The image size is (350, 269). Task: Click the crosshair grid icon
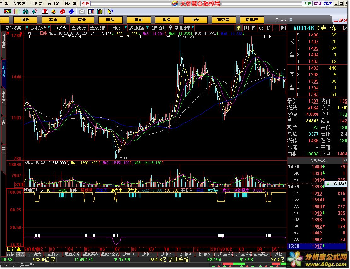(246, 28)
